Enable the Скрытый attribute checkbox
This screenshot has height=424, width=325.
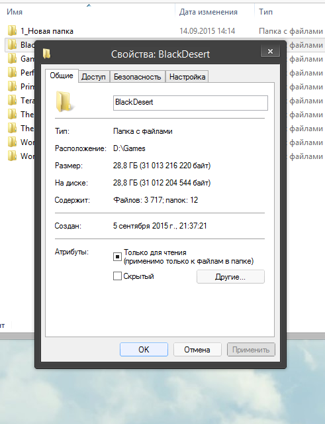117,276
